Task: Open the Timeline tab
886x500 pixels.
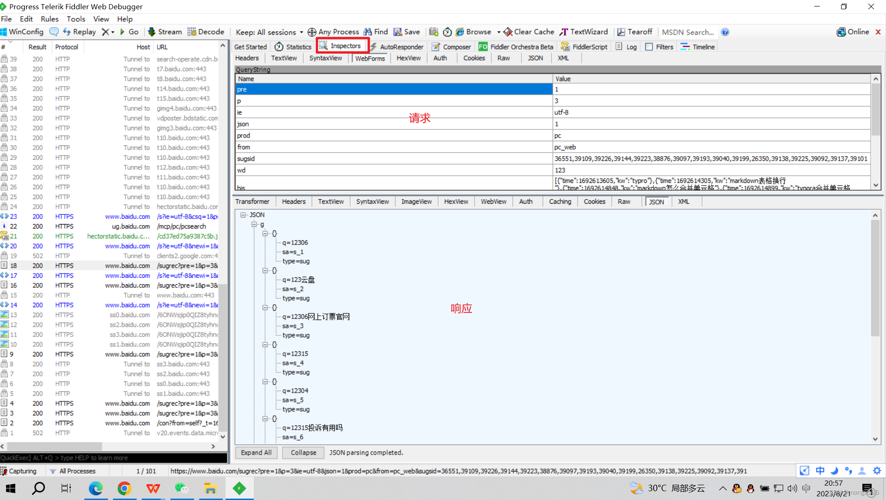Action: [x=698, y=47]
